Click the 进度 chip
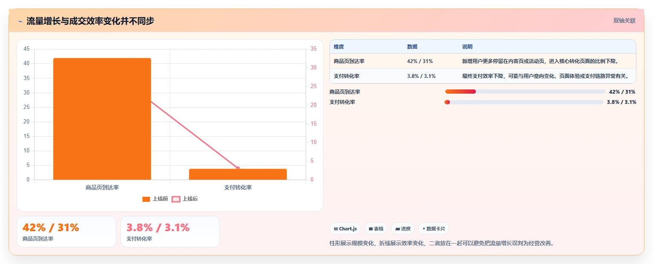Viewport: 653px width, 264px height. (403, 229)
